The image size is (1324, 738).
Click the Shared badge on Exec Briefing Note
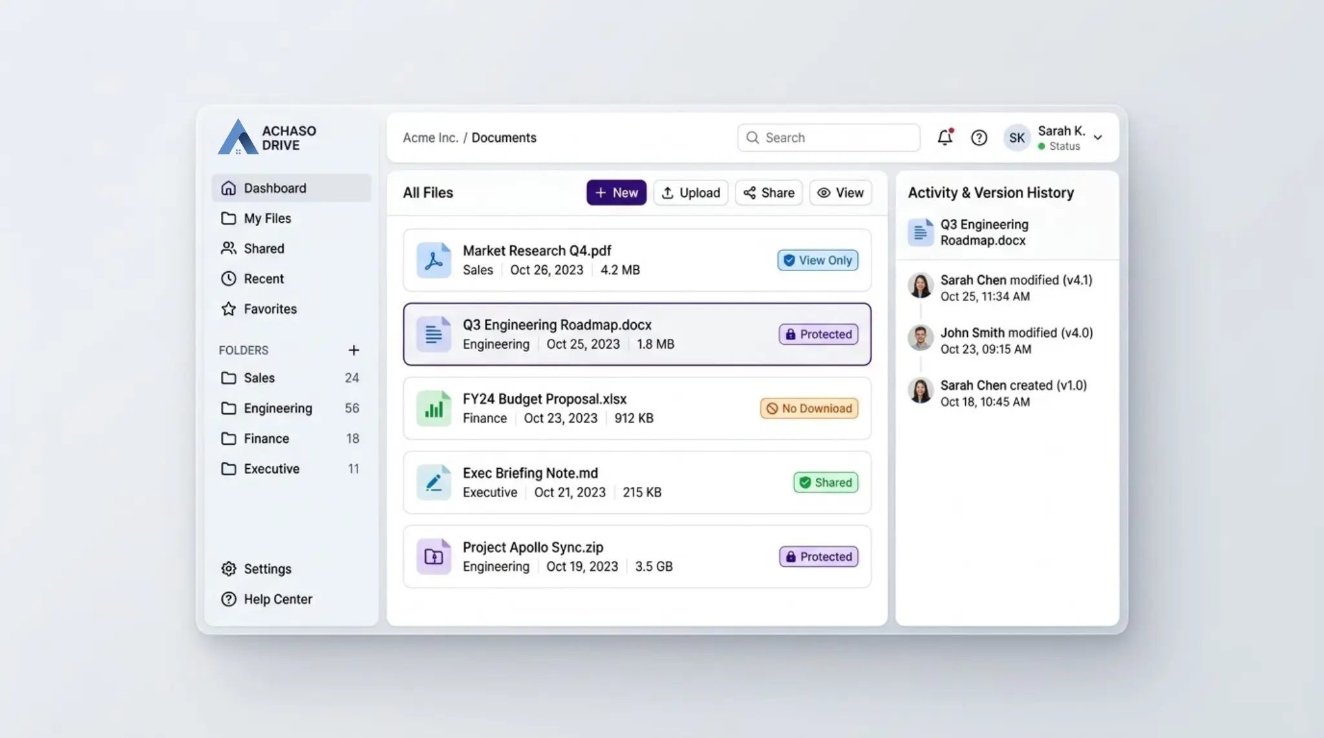[826, 482]
